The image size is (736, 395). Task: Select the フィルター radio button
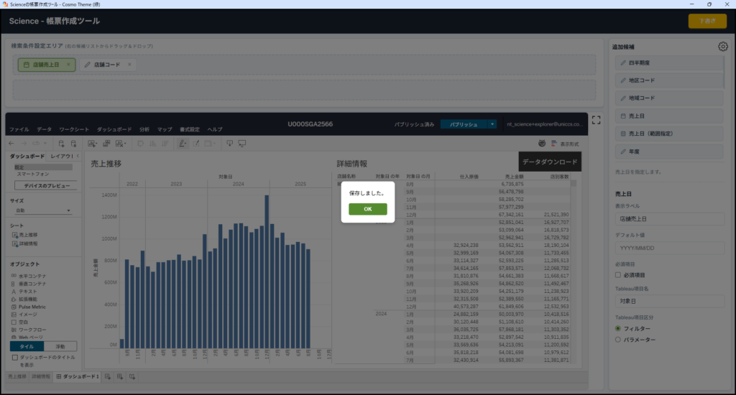[618, 328]
